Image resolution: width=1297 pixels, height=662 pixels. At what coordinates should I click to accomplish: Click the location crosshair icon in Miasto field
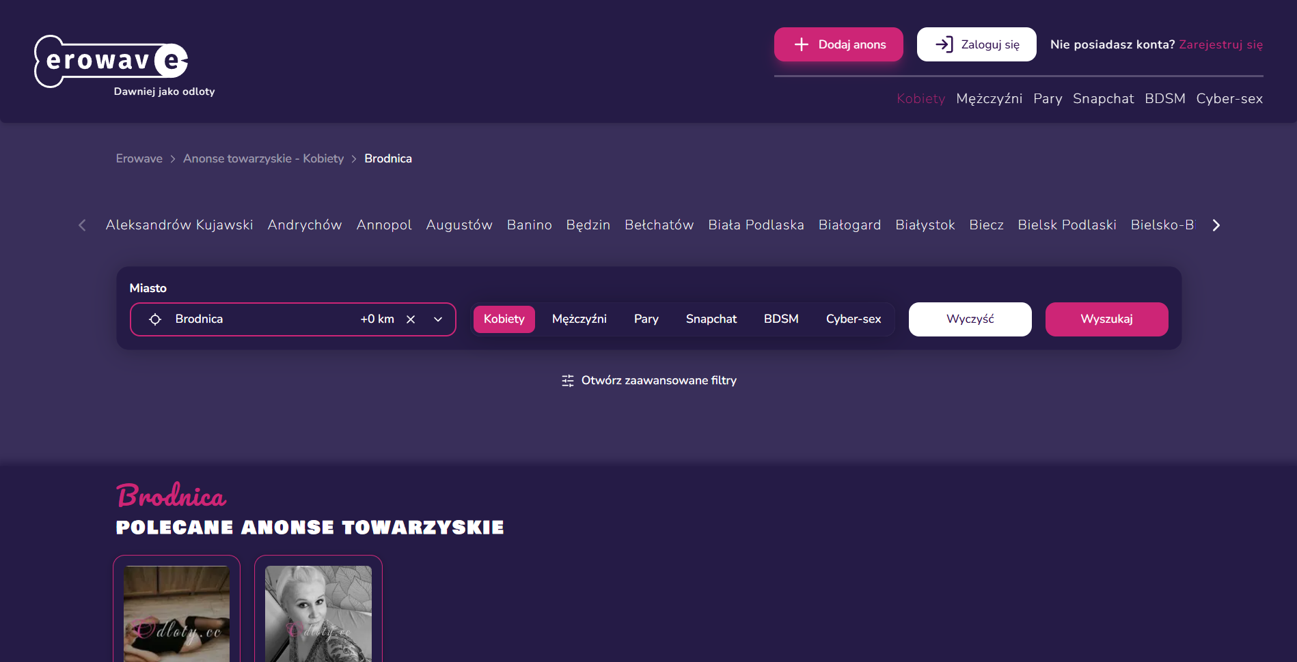pyautogui.click(x=155, y=319)
